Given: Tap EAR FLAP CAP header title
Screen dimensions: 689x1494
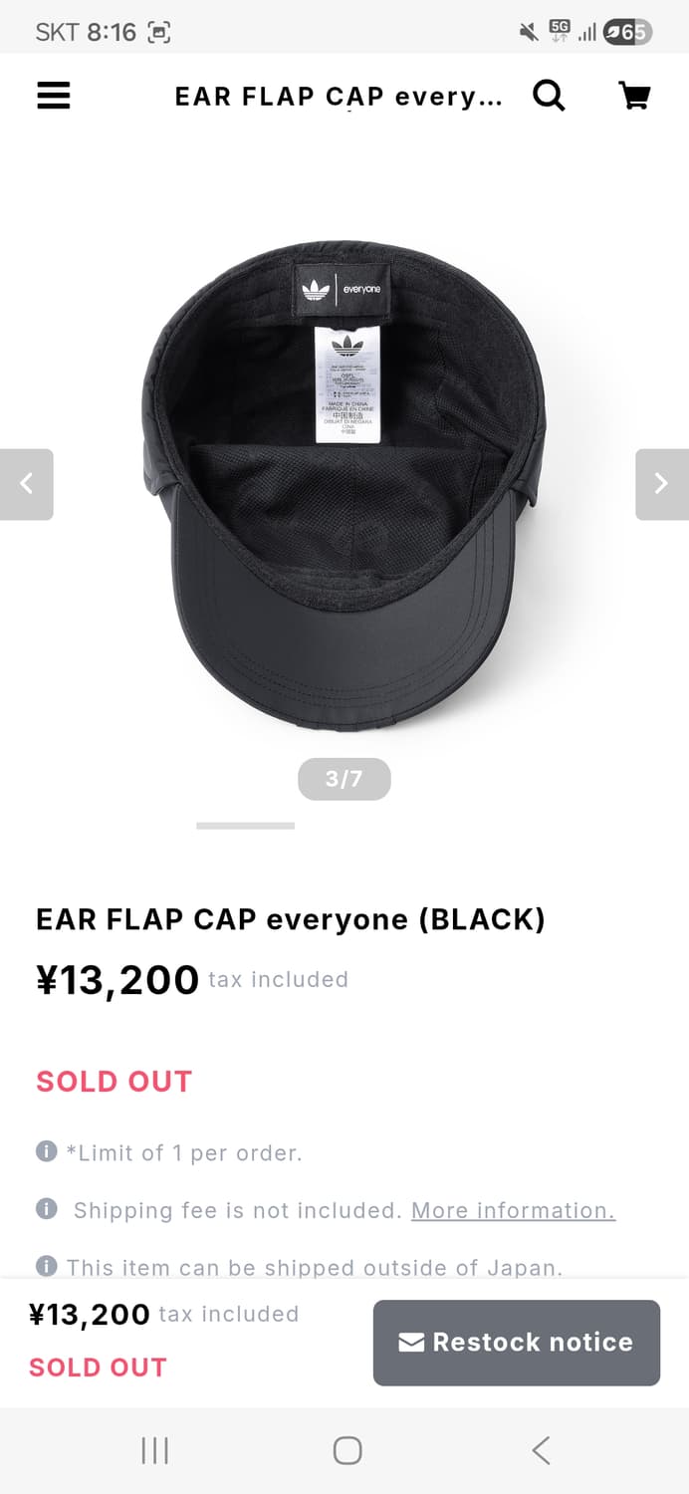Looking at the screenshot, I should coord(339,97).
